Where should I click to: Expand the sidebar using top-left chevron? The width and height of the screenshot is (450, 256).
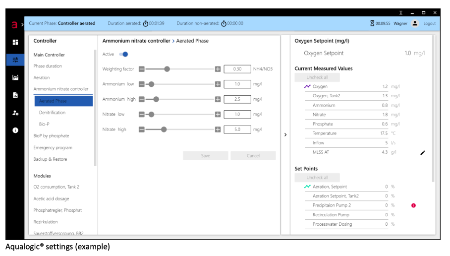(22, 24)
